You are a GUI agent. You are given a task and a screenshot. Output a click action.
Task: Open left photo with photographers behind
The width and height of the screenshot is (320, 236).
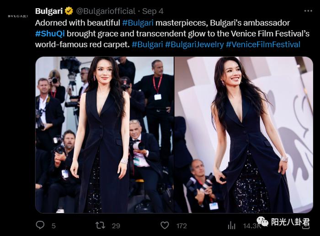click(x=105, y=135)
